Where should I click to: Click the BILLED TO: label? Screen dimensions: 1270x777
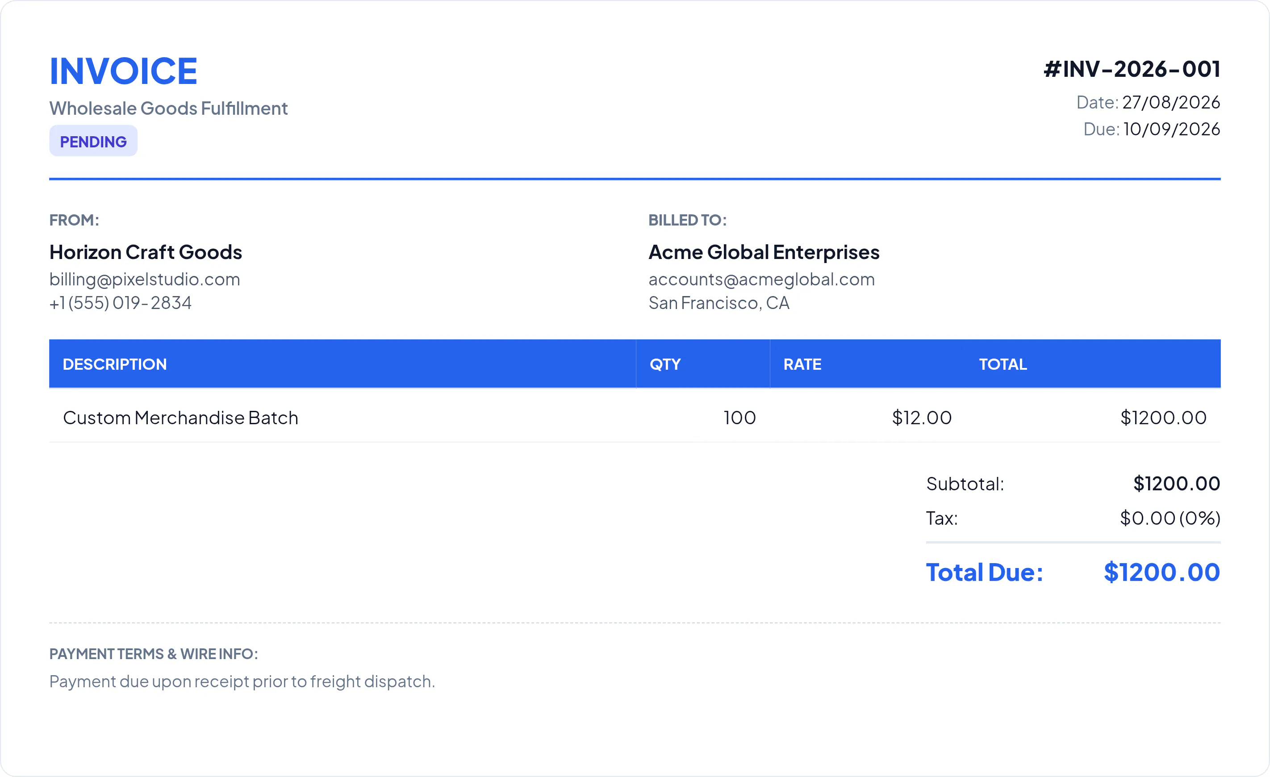coord(688,220)
